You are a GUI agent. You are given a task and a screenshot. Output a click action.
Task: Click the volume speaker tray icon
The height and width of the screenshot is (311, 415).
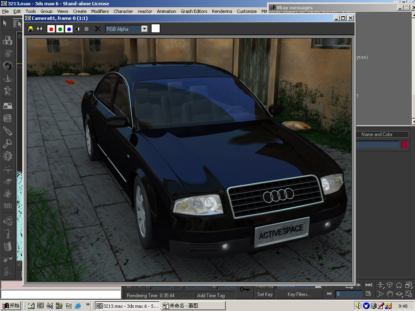tap(359, 306)
